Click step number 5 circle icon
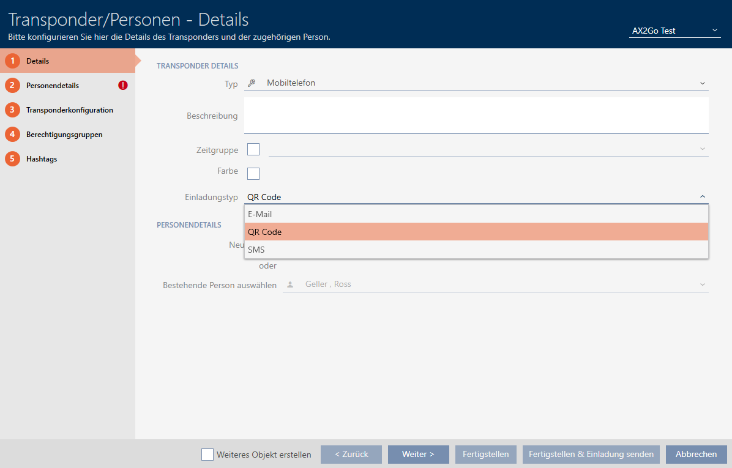 (12, 159)
